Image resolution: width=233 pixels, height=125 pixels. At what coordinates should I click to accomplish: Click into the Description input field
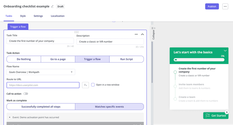pyautogui.click(x=110, y=41)
